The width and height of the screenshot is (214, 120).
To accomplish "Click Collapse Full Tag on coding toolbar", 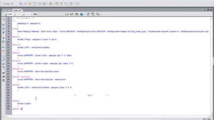I will pyautogui.click(x=3, y=25).
